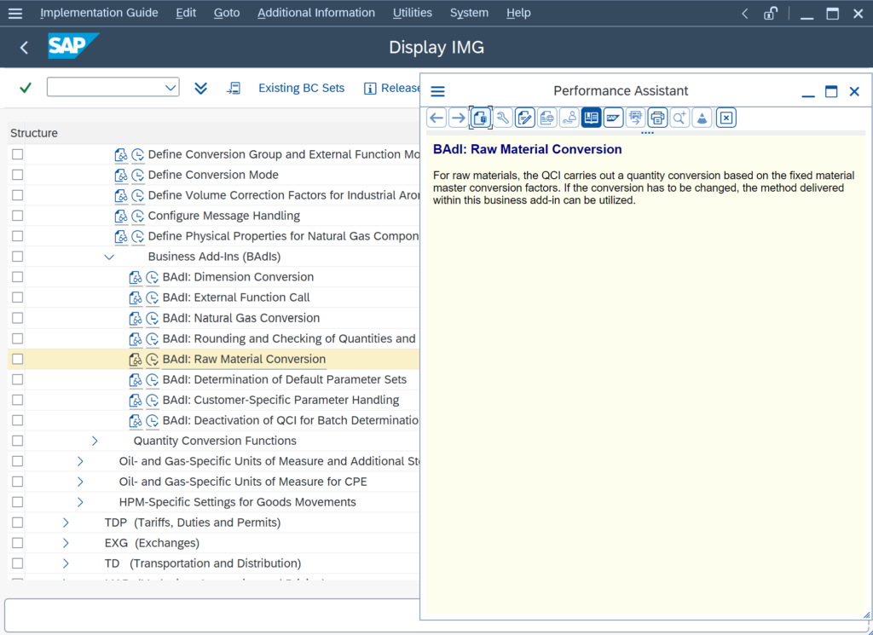Open documentation icon for Configure Message Handling
Screen dimensions: 873x635
tap(121, 216)
